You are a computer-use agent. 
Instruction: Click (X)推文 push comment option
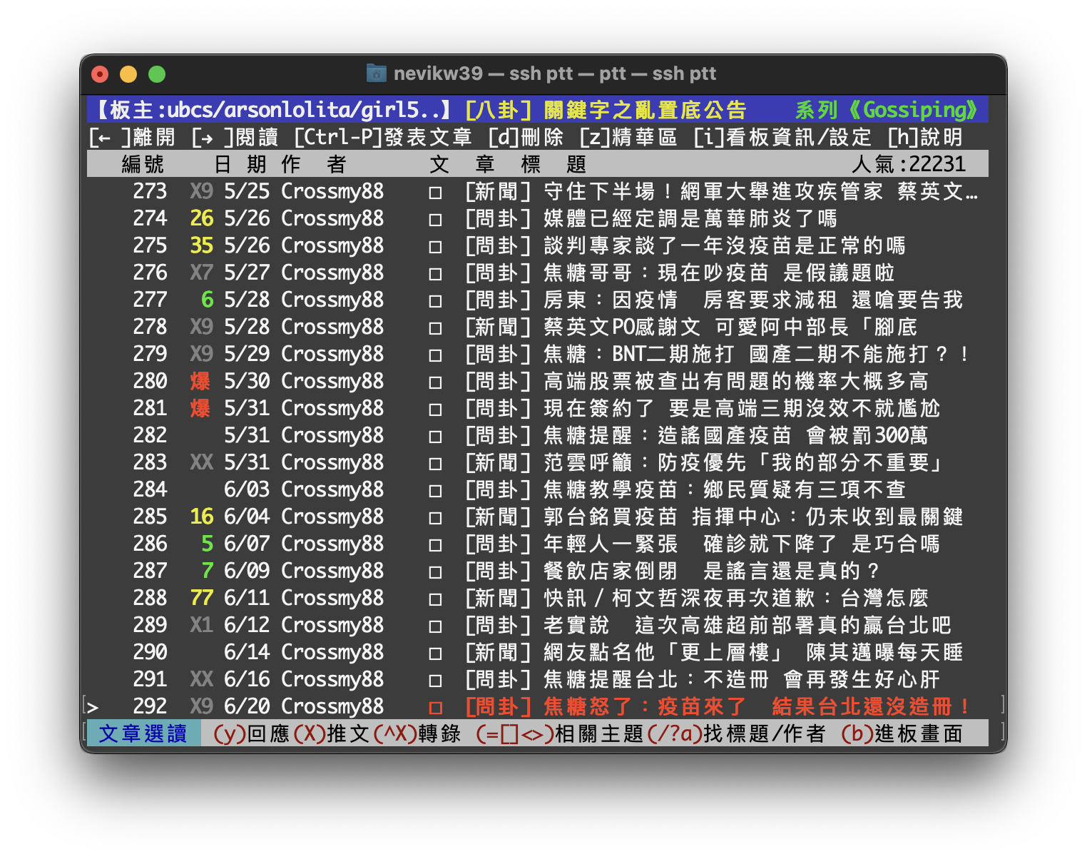332,733
